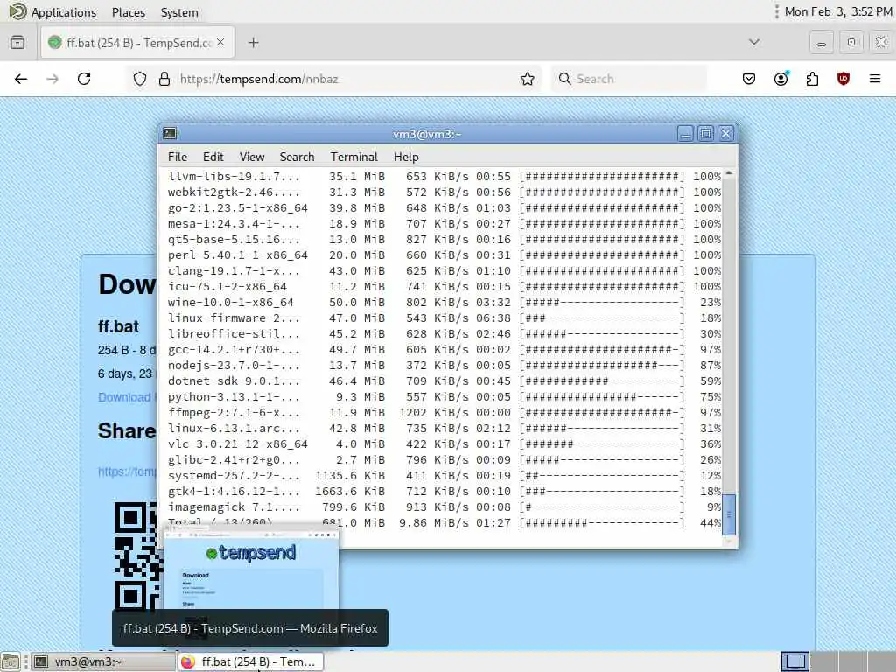Screen dimensions: 896x672
Task: Click the Firefox Search field
Action: click(x=628, y=79)
